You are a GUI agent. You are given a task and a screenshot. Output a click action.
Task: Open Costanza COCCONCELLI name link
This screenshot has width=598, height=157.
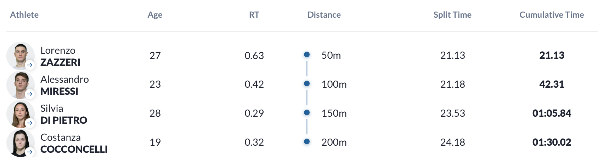click(x=74, y=143)
